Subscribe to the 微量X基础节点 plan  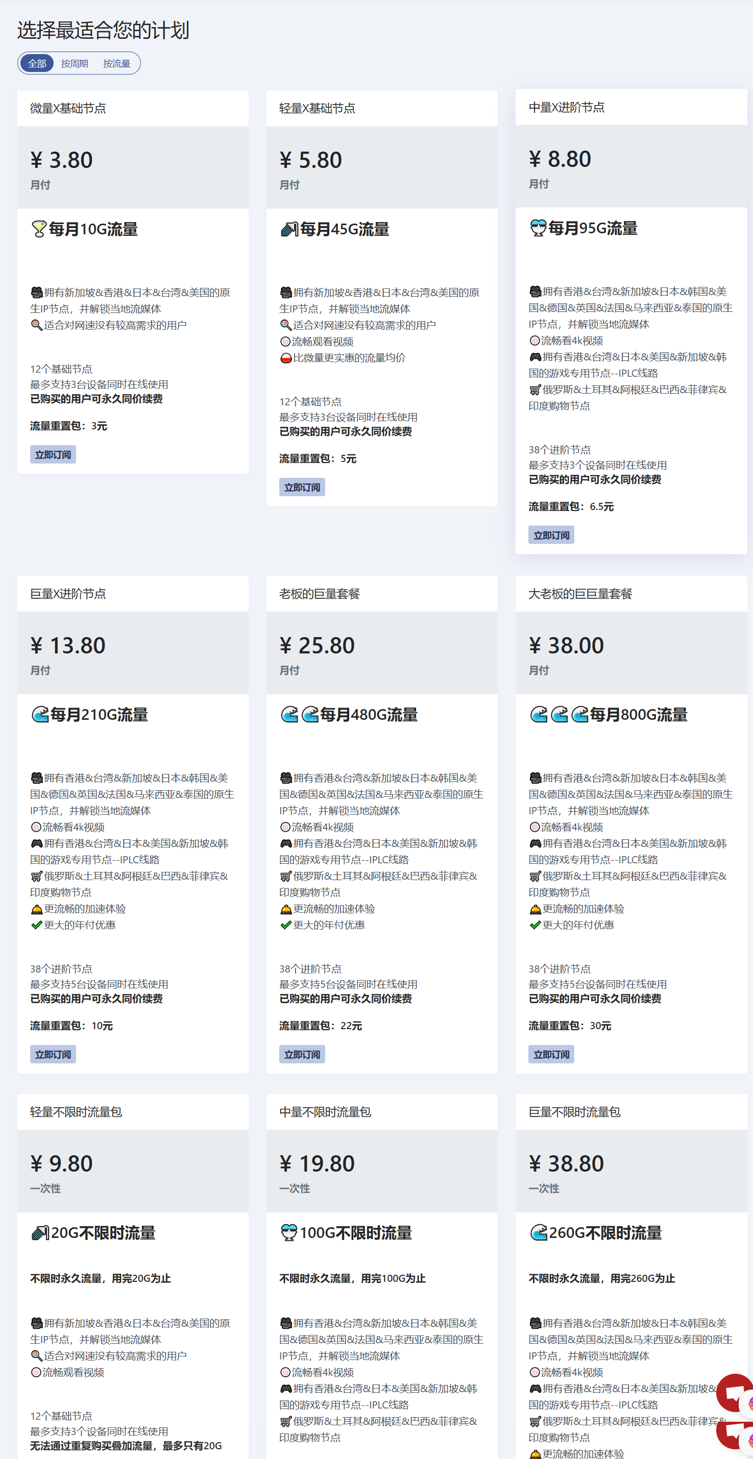coord(53,454)
